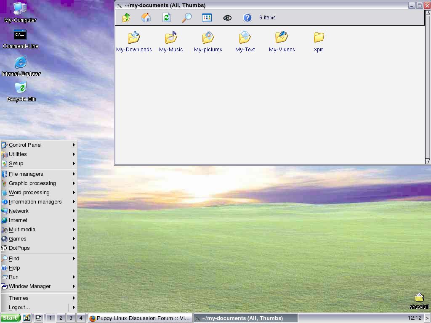Select the Setup menu entry
The width and height of the screenshot is (431, 323).
tap(39, 164)
